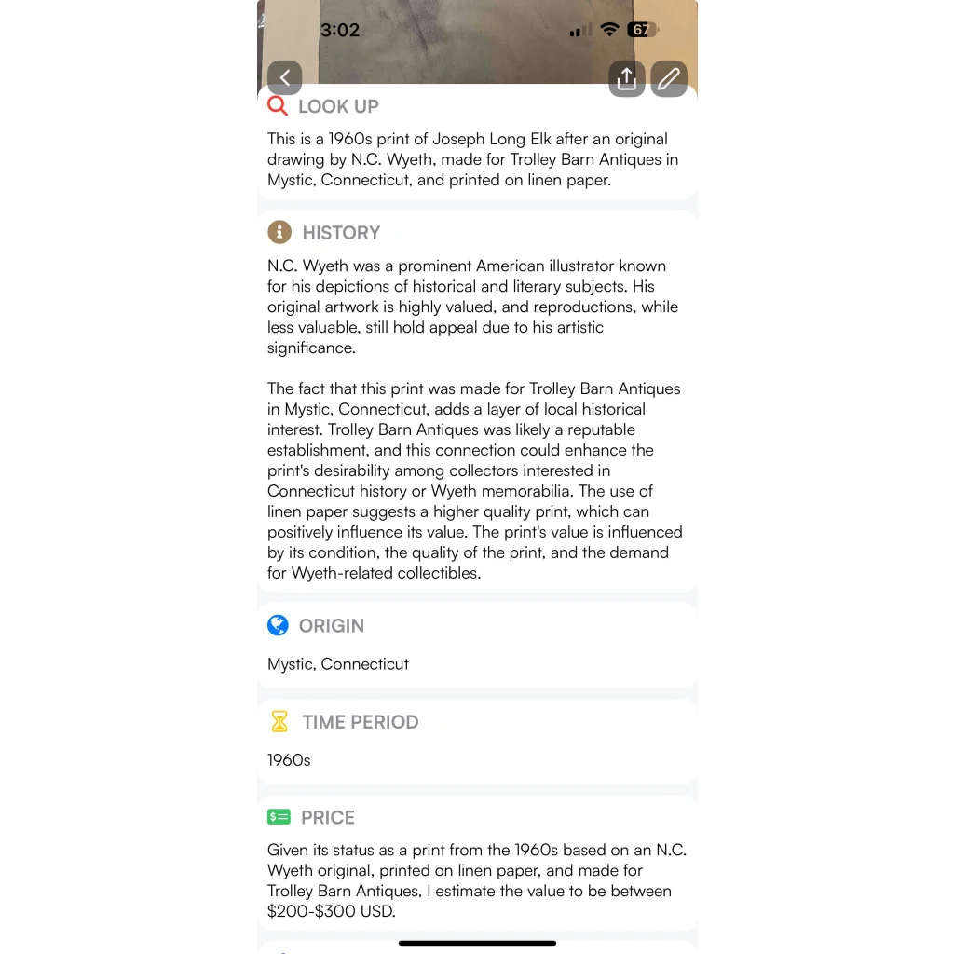Select the LOOK UP section heading
Screen dimensions: 954x954
338,106
